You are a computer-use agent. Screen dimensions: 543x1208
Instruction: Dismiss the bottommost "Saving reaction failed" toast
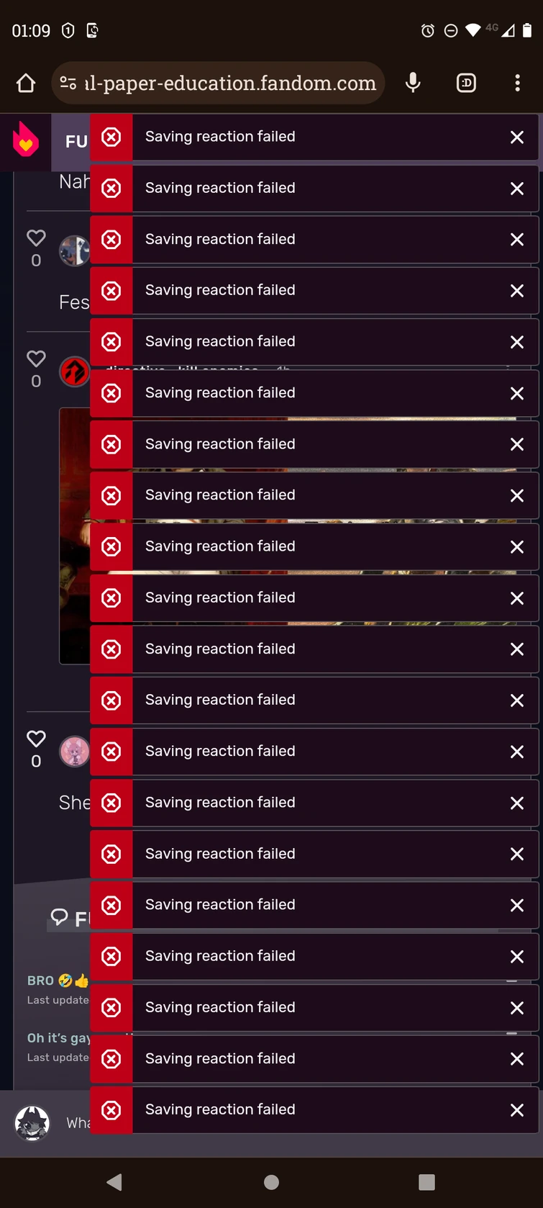click(516, 1110)
